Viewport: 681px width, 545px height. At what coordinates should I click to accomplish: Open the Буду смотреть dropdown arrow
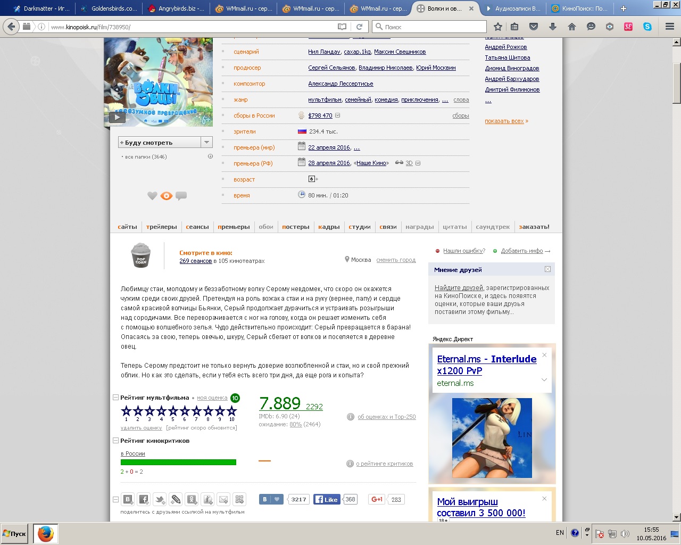pos(206,143)
